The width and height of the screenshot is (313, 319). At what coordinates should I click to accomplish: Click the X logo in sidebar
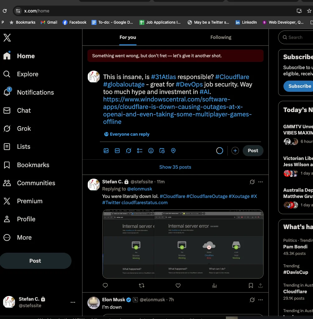[7, 38]
